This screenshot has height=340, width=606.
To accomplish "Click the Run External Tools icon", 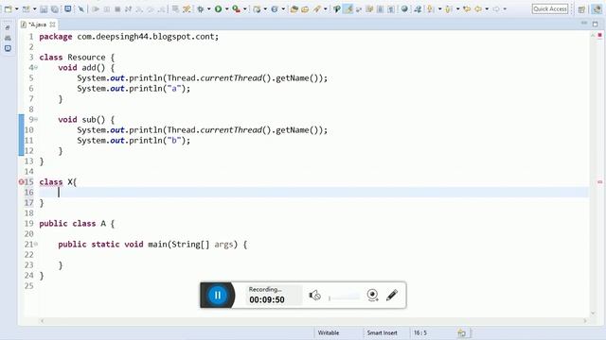I will [x=236, y=8].
